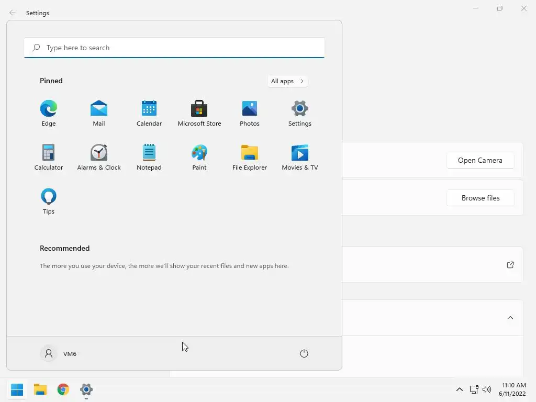Screen dimensions: 536x402
Task: Click Browse files in Settings window
Action: tap(480, 198)
